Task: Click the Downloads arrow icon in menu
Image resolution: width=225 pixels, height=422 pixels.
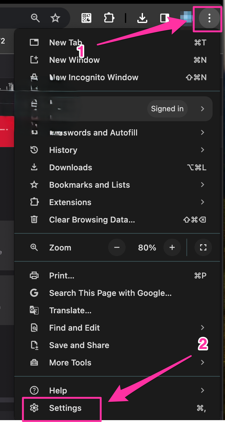Action: [x=34, y=167]
